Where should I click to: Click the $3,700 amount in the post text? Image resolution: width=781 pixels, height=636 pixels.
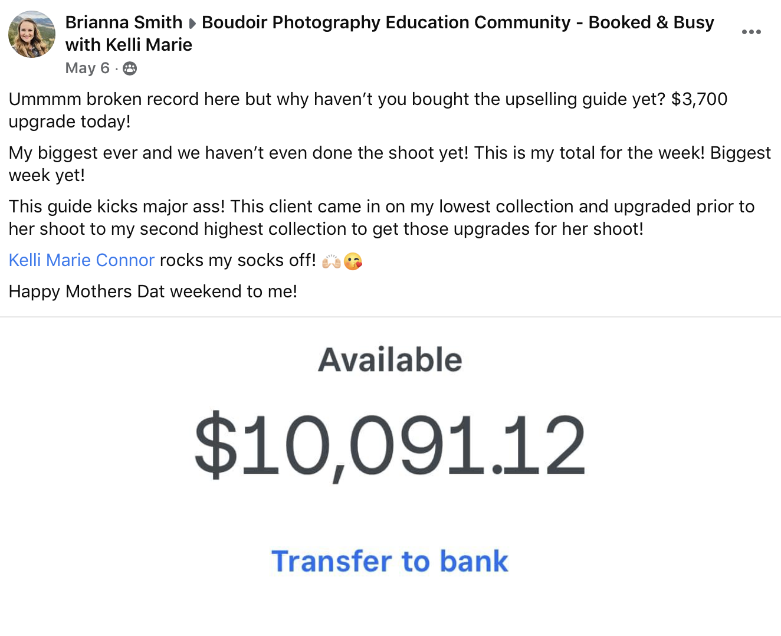tap(699, 99)
